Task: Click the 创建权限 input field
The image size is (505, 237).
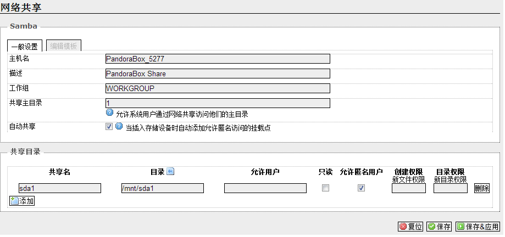Action: point(409,188)
